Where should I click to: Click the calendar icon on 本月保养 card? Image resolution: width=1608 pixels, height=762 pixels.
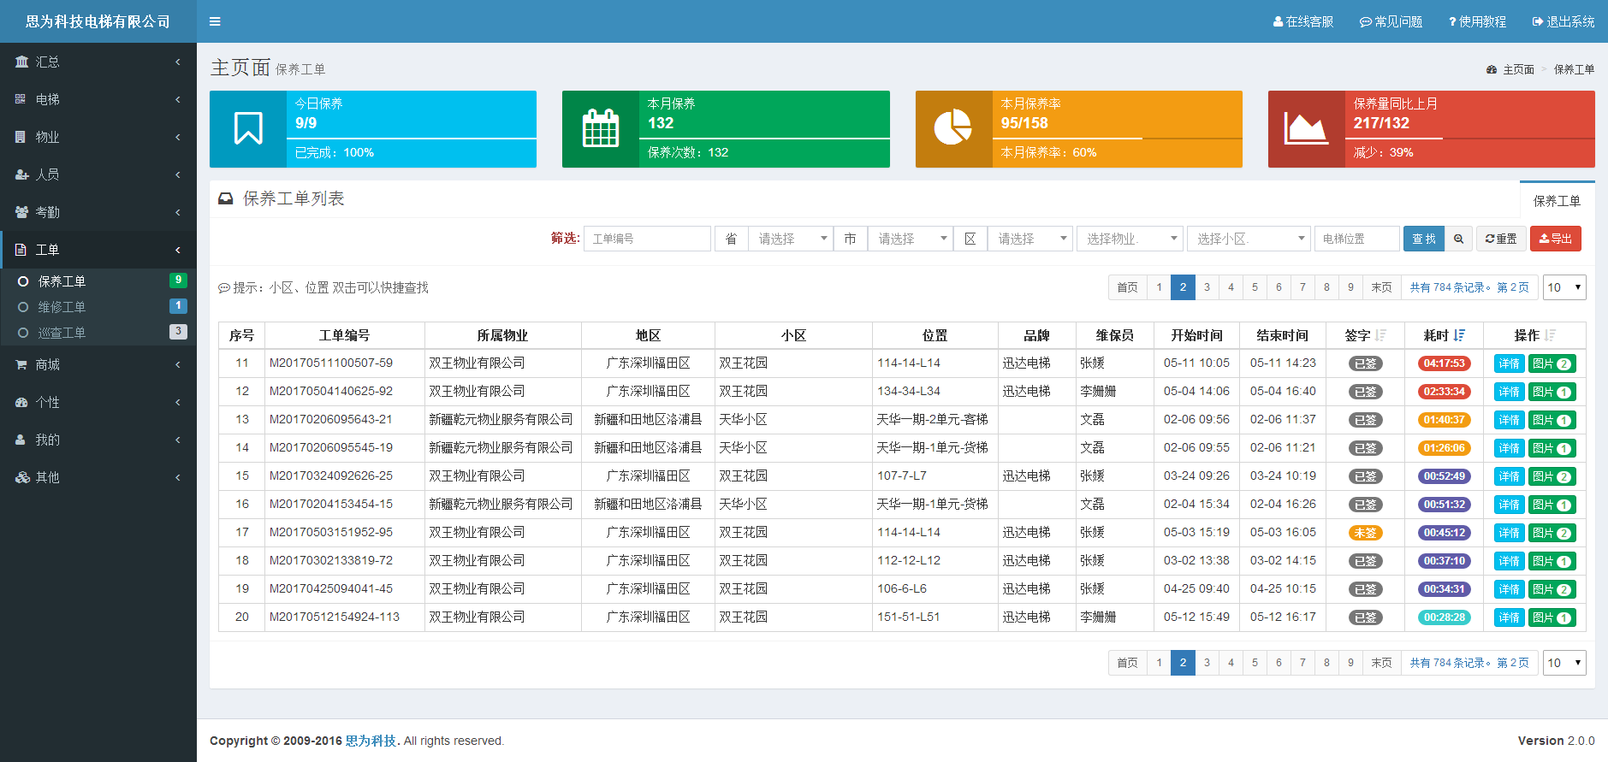[x=601, y=128]
